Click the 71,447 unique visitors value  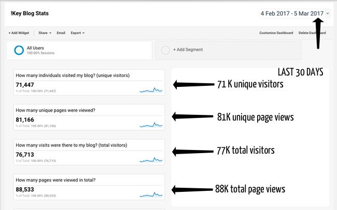coord(25,85)
